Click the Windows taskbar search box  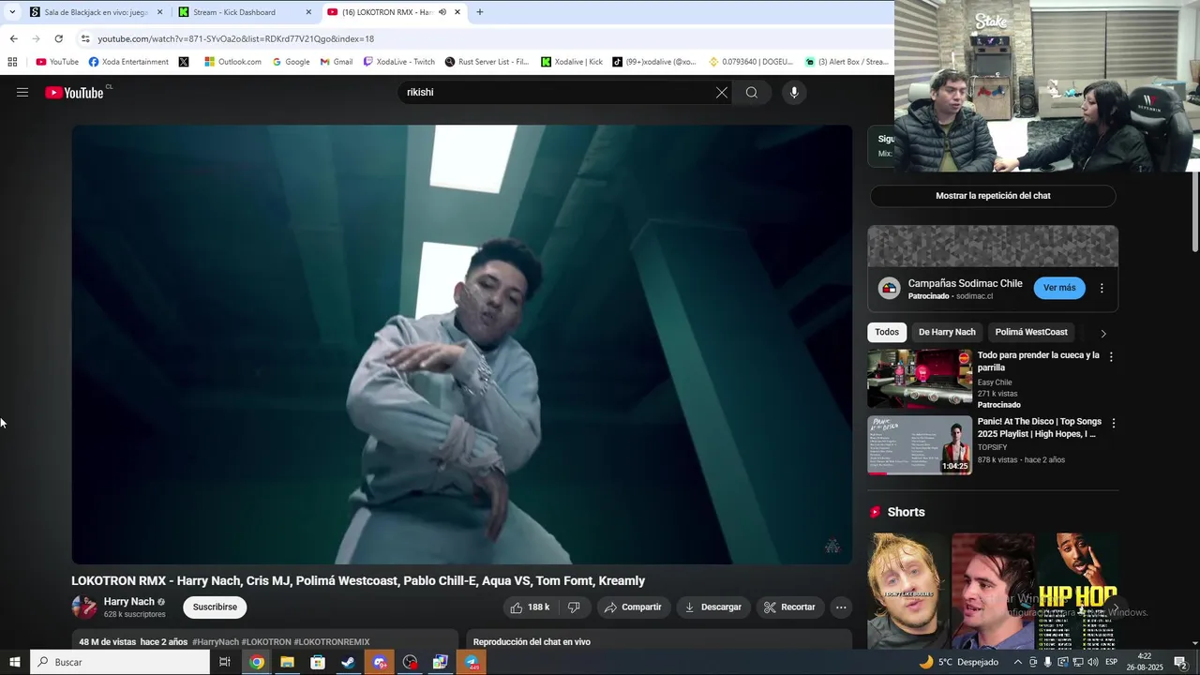(x=120, y=662)
